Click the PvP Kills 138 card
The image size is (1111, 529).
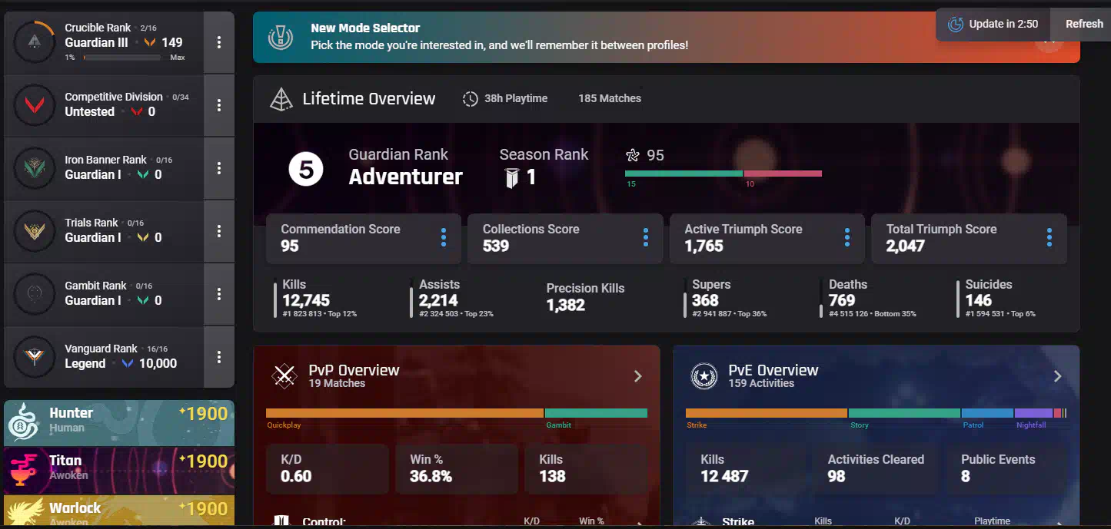point(586,468)
